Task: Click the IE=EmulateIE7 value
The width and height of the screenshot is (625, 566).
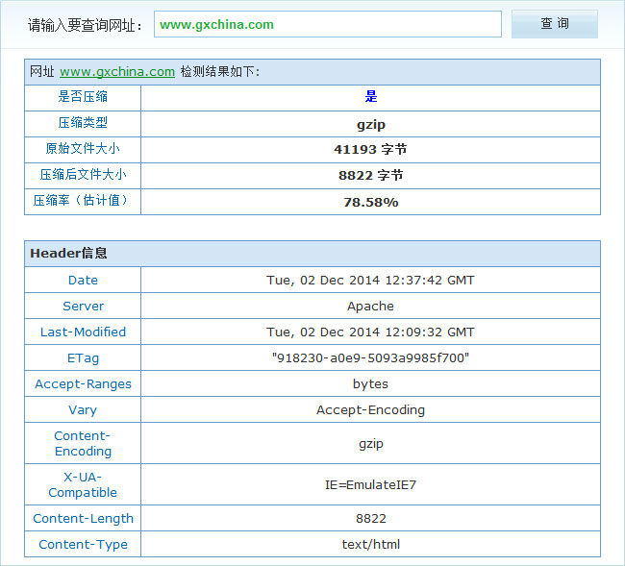Action: (x=371, y=484)
